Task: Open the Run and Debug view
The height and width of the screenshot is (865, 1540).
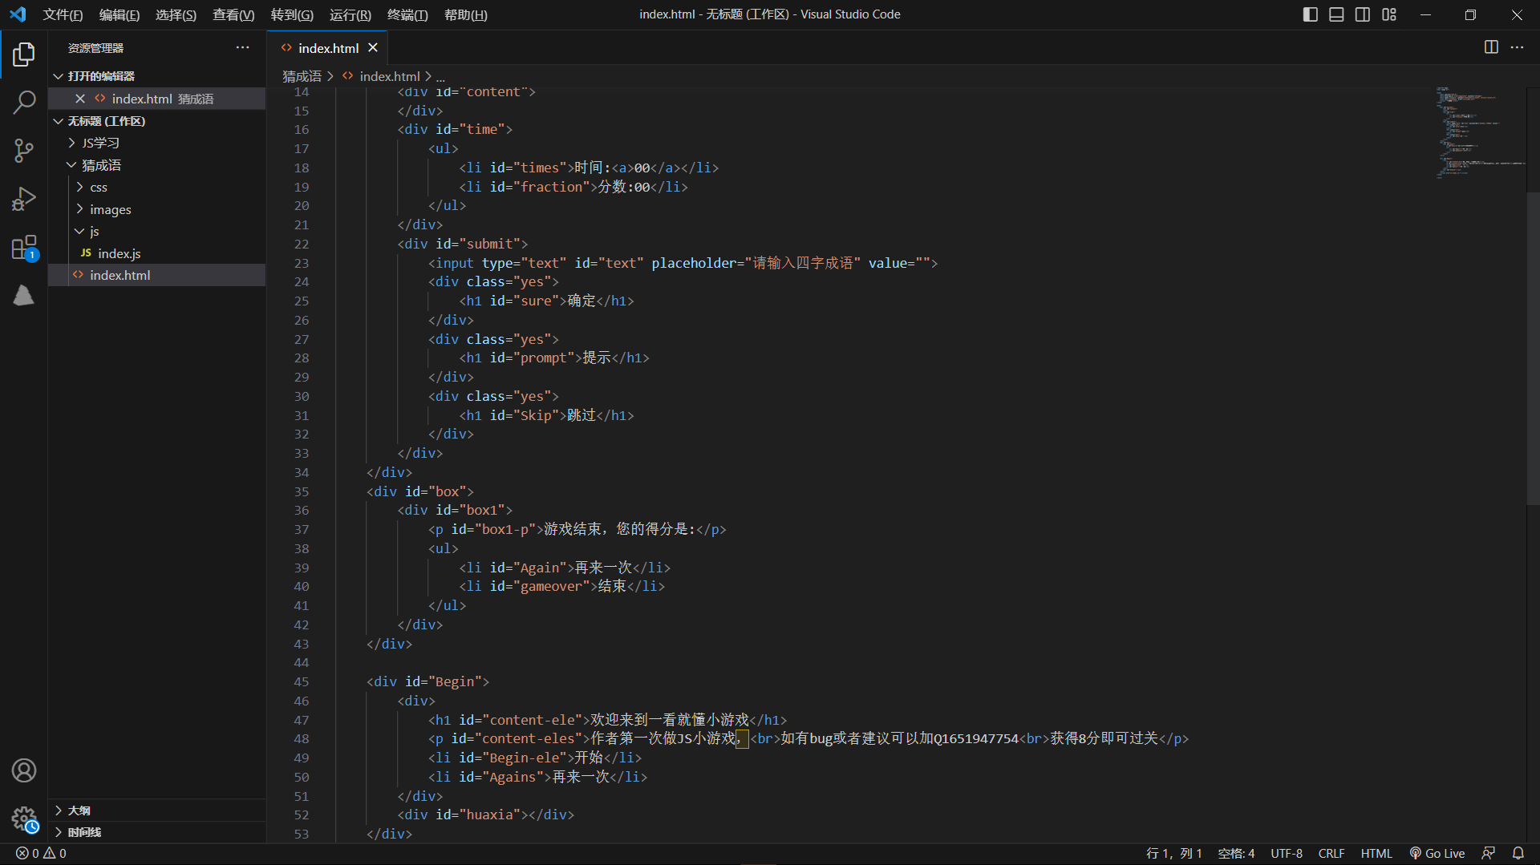Action: point(24,198)
